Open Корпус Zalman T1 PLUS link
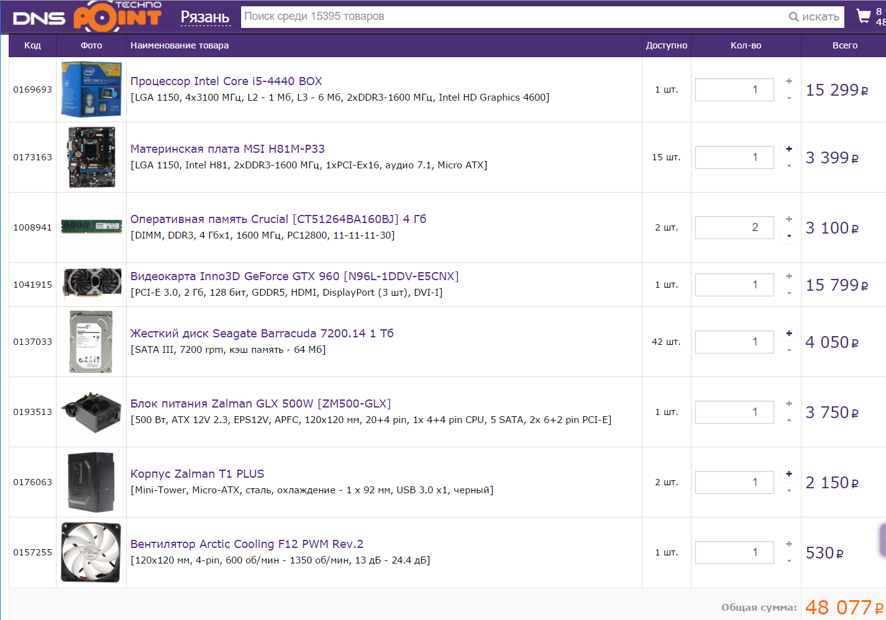 198,474
